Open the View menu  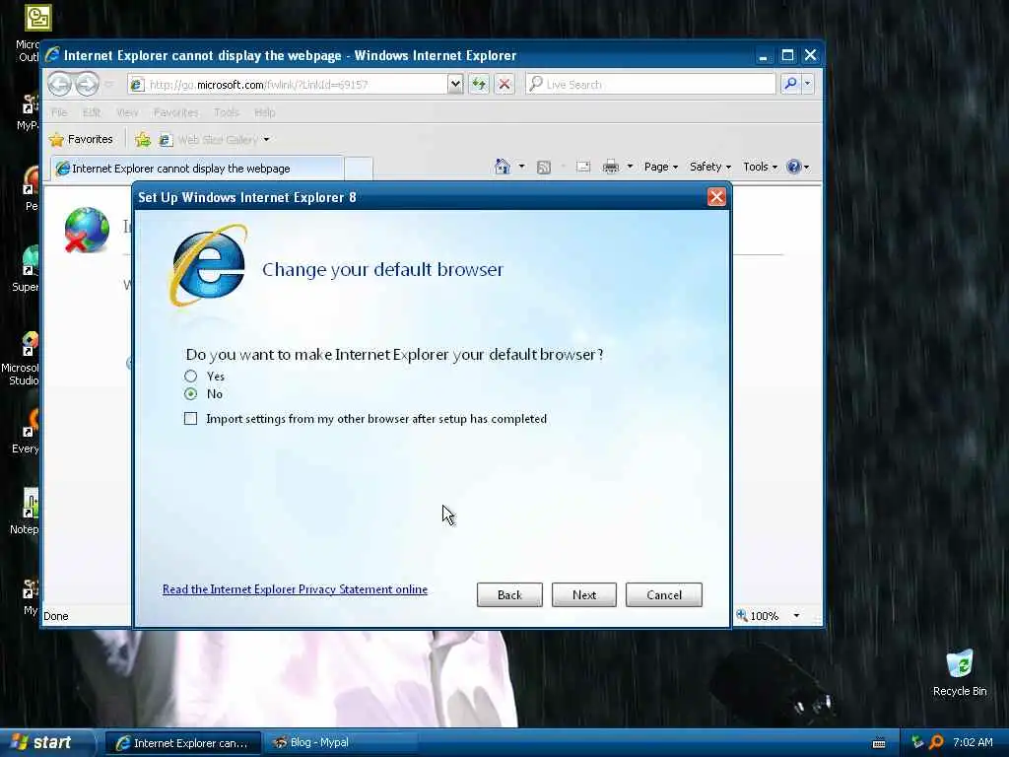click(x=127, y=112)
